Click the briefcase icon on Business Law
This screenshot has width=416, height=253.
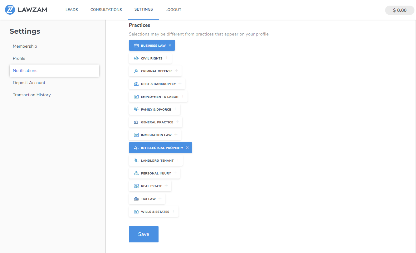[136, 45]
